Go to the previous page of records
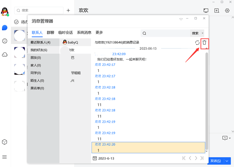 click(190, 158)
